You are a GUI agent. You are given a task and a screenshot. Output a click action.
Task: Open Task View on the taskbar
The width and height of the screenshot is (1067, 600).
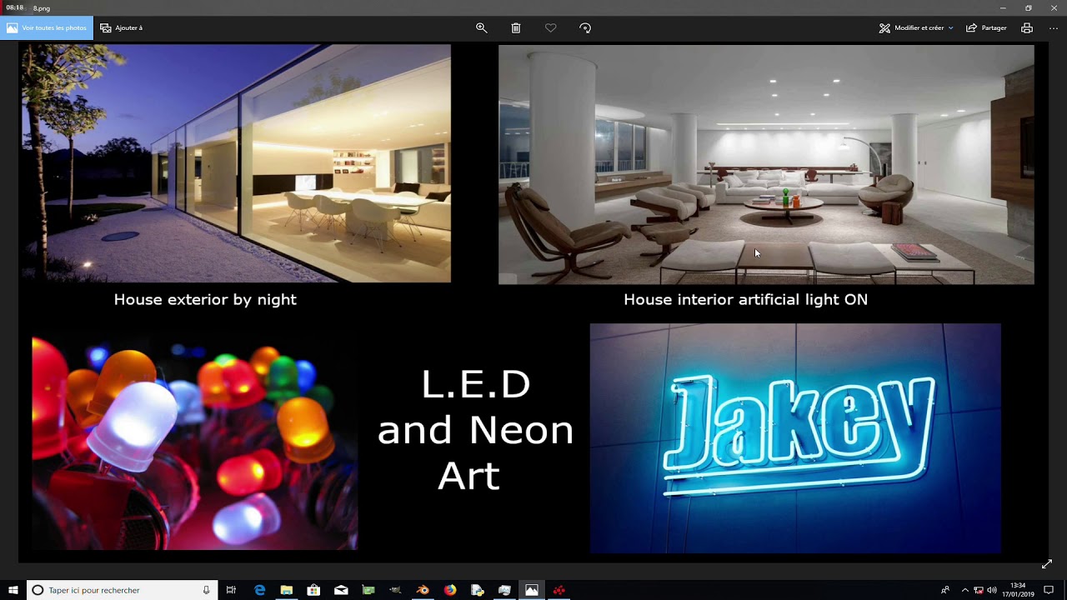[232, 590]
